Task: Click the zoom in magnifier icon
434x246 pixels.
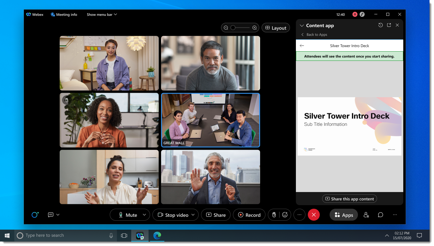Action: pos(254,28)
